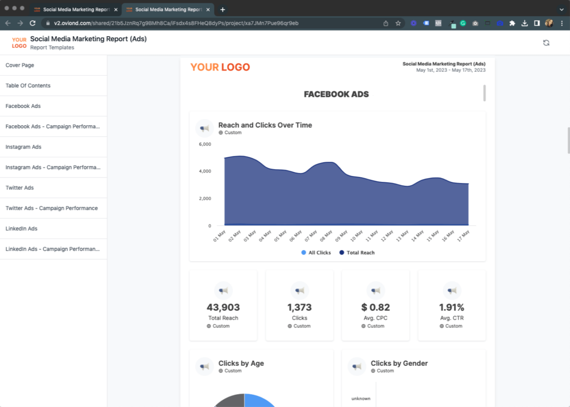Select Instagram Ads in the sidebar
This screenshot has width=570, height=407.
tap(53, 147)
